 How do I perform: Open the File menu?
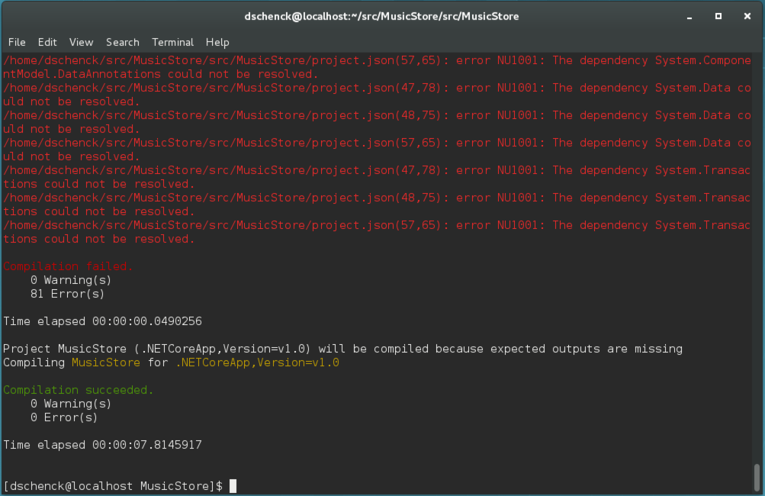[16, 42]
